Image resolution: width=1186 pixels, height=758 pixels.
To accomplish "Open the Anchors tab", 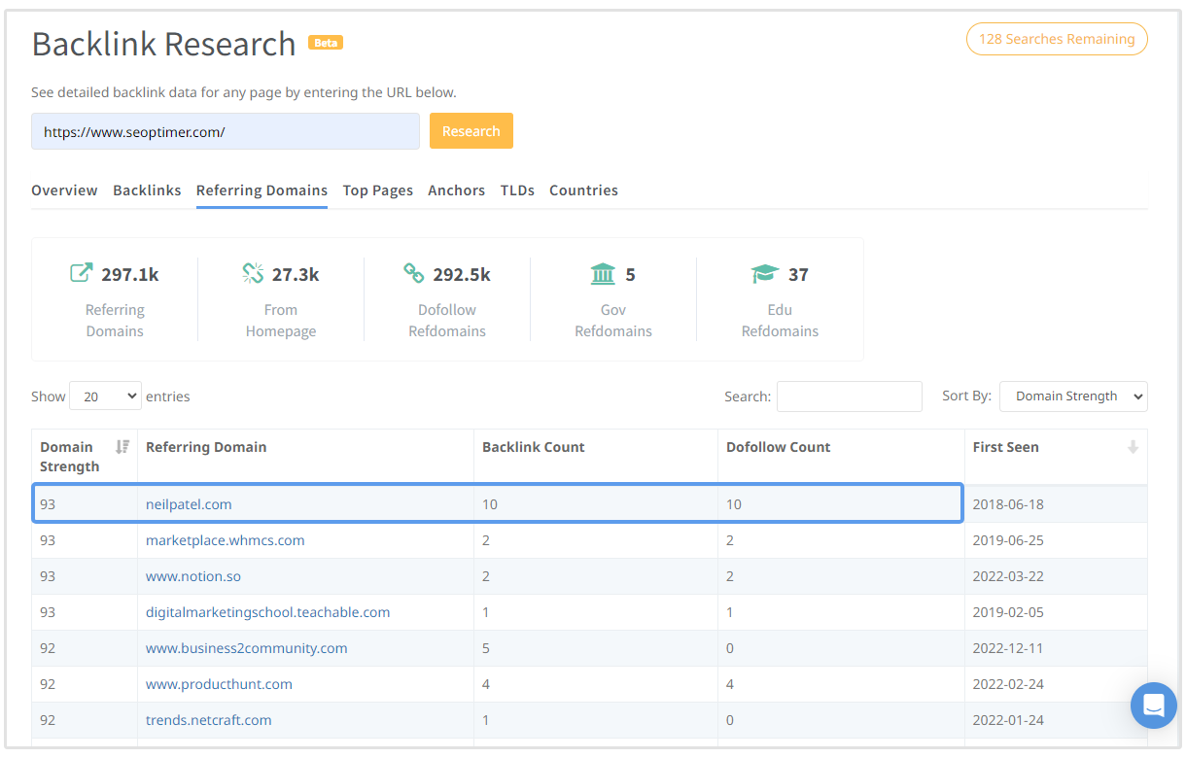I will [456, 190].
